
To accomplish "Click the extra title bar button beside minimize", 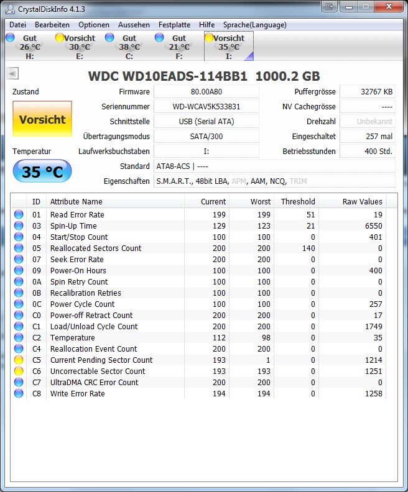I will pyautogui.click(x=330, y=7).
